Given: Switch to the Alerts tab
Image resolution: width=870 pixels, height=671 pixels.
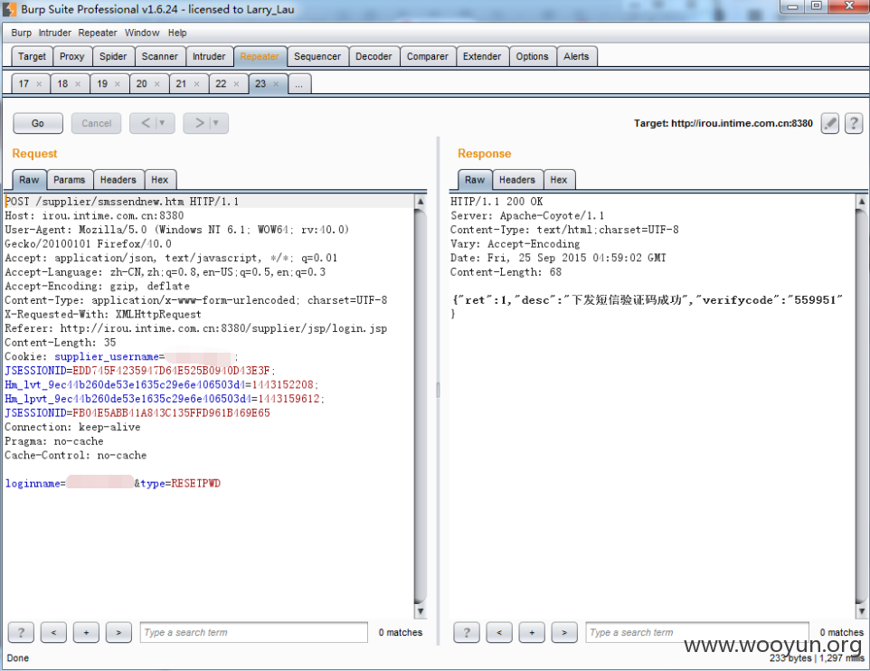Looking at the screenshot, I should (576, 57).
